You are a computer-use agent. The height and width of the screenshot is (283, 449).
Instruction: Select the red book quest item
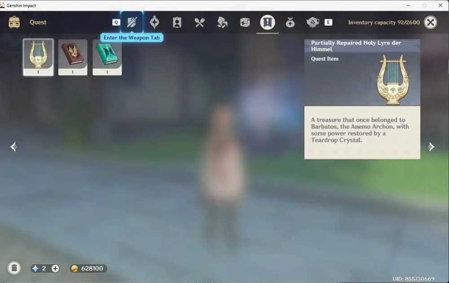(x=73, y=57)
